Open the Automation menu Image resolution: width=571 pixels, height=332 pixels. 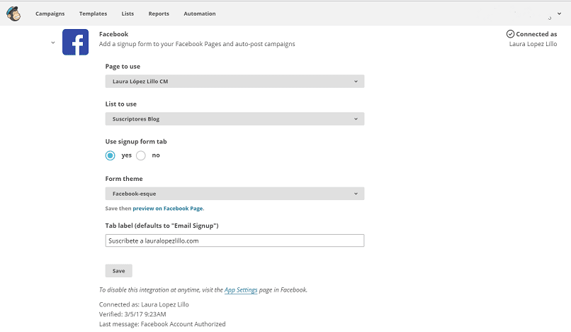200,13
